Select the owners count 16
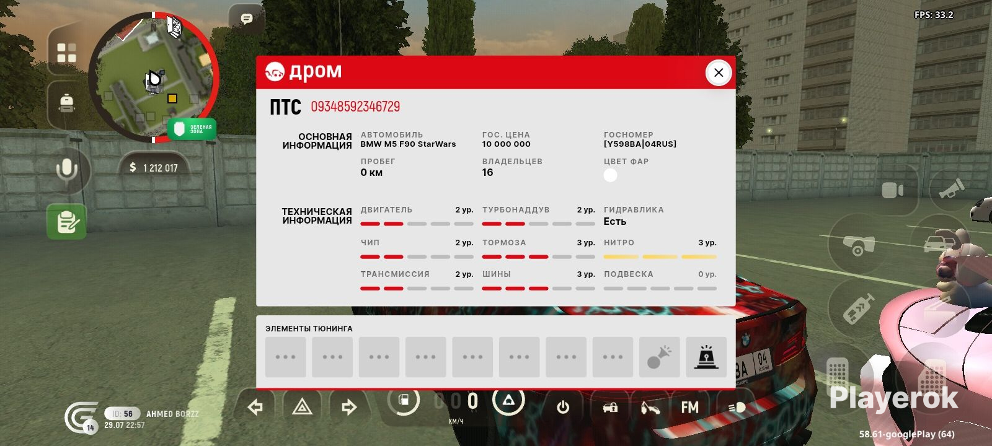992x446 pixels. (x=488, y=173)
